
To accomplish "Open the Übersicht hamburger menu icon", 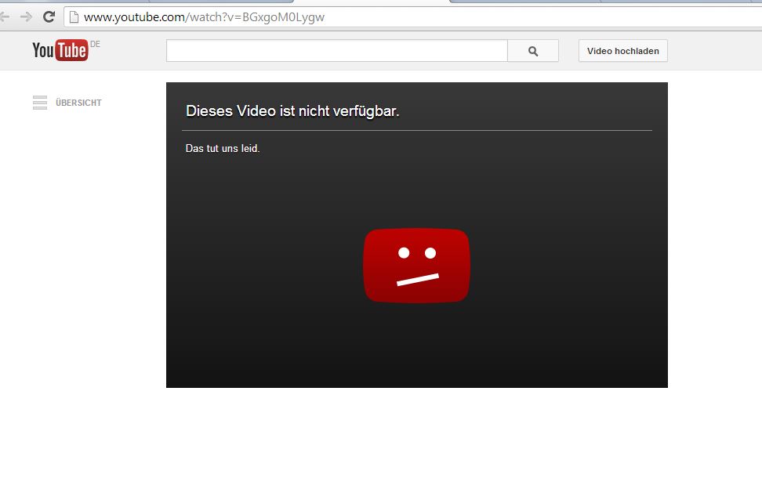I will pyautogui.click(x=40, y=103).
